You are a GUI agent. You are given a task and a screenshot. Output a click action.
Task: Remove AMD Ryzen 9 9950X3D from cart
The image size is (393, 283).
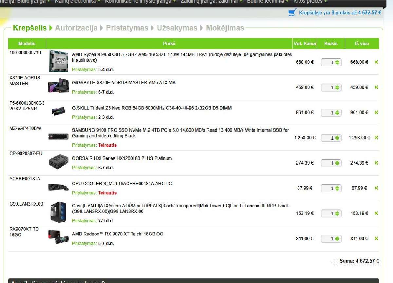[x=376, y=62]
